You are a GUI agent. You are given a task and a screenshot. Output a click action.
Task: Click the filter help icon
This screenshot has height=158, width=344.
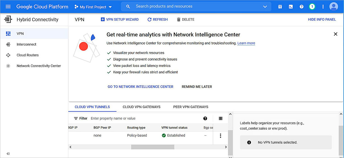coord(205,118)
